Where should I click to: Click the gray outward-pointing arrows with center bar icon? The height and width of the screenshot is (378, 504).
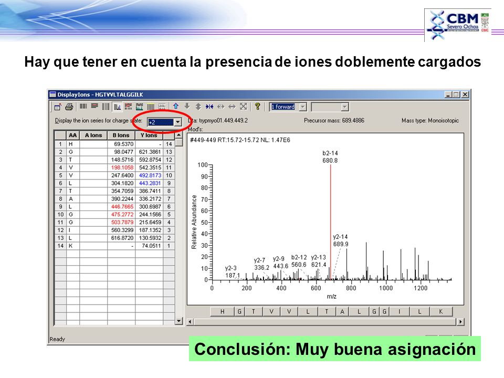[221, 107]
